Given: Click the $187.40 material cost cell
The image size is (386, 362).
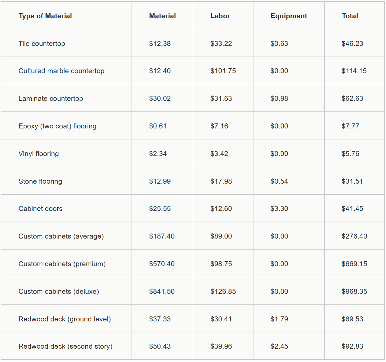Looking at the screenshot, I should [162, 236].
